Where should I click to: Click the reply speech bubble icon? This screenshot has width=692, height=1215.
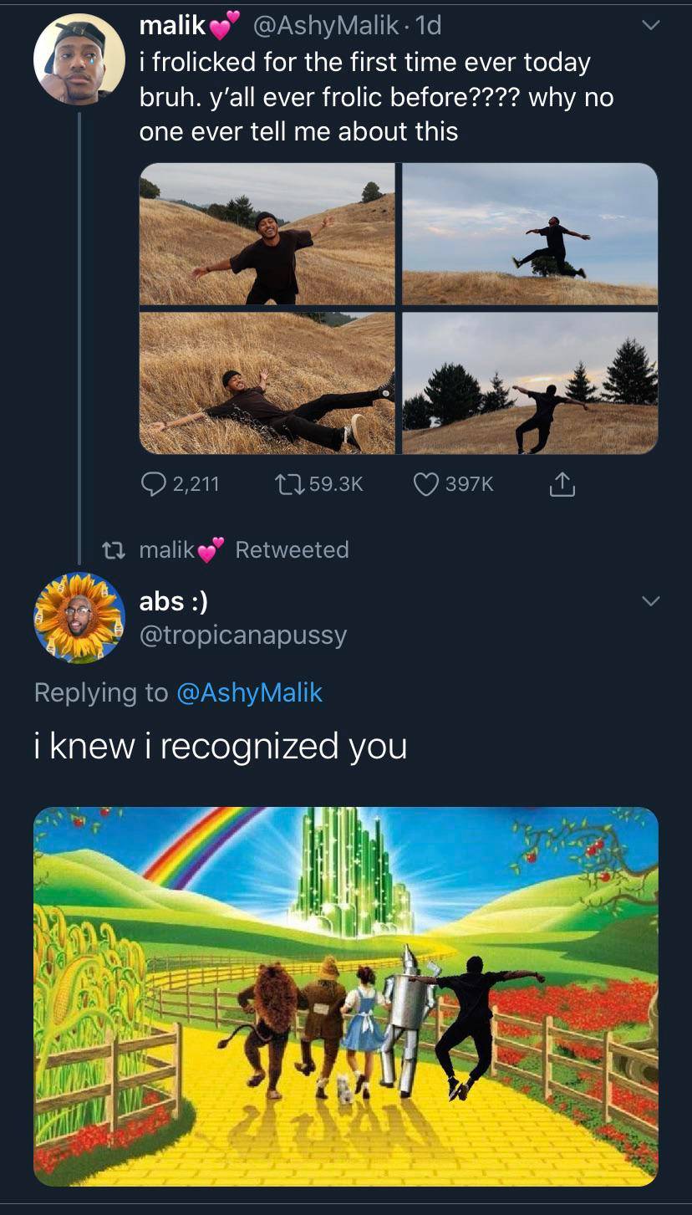coord(155,484)
